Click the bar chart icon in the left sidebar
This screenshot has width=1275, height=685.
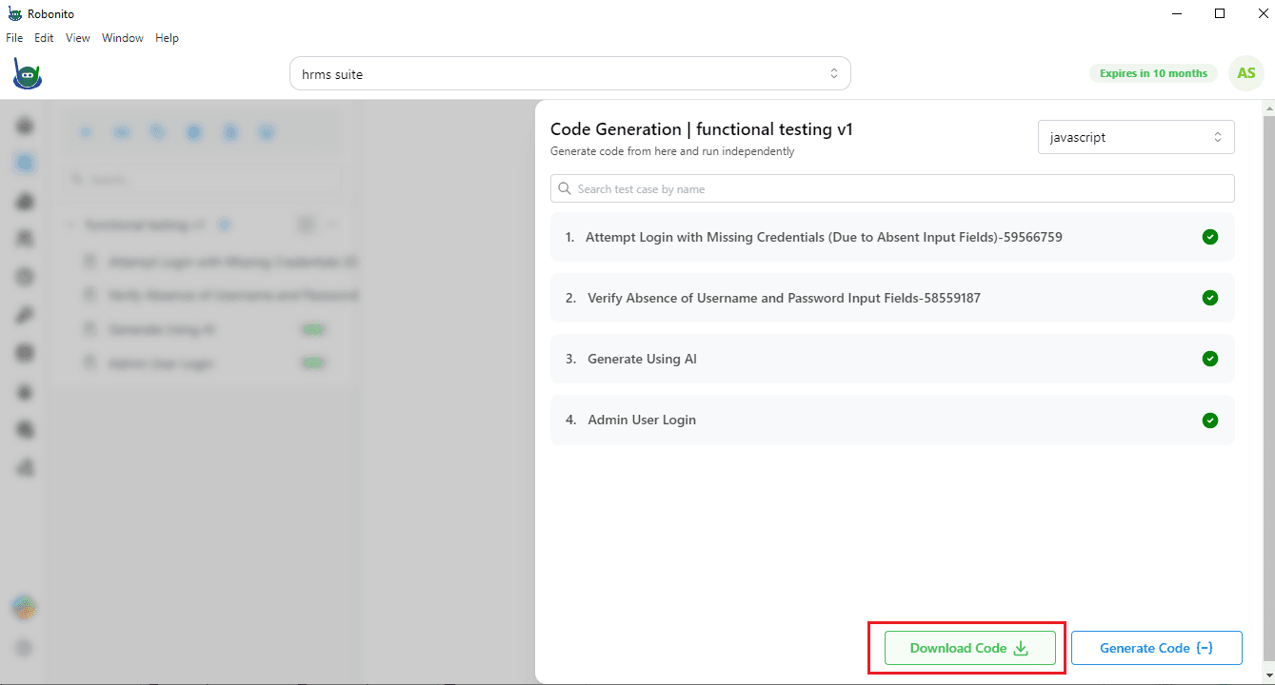(x=25, y=467)
